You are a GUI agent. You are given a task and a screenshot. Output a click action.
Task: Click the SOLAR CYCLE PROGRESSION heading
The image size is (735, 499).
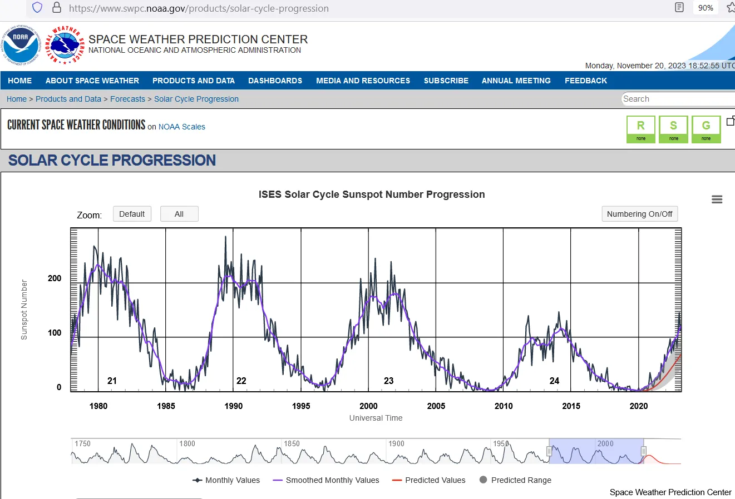[112, 161]
